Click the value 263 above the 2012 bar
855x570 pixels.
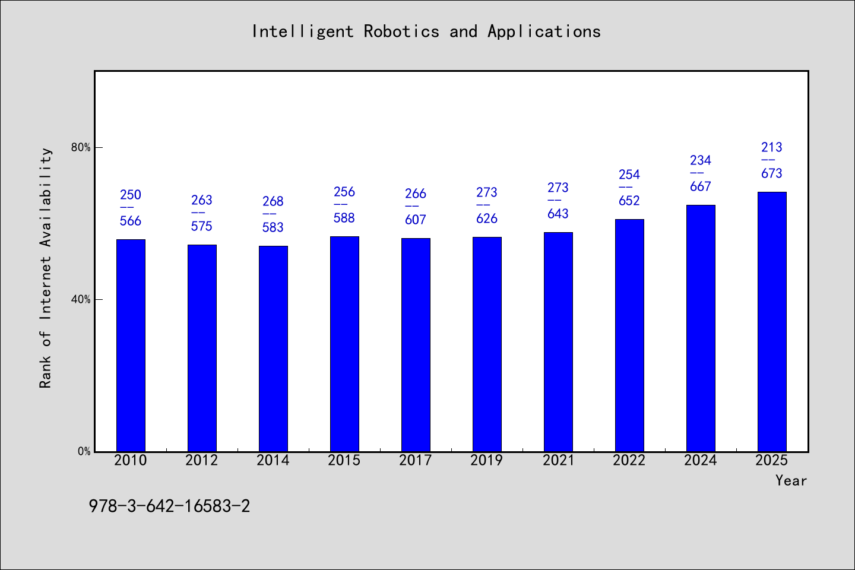pos(202,200)
